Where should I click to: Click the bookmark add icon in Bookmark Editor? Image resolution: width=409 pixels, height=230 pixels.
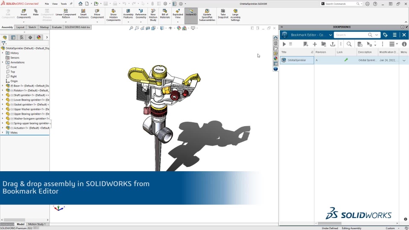[x=306, y=44]
